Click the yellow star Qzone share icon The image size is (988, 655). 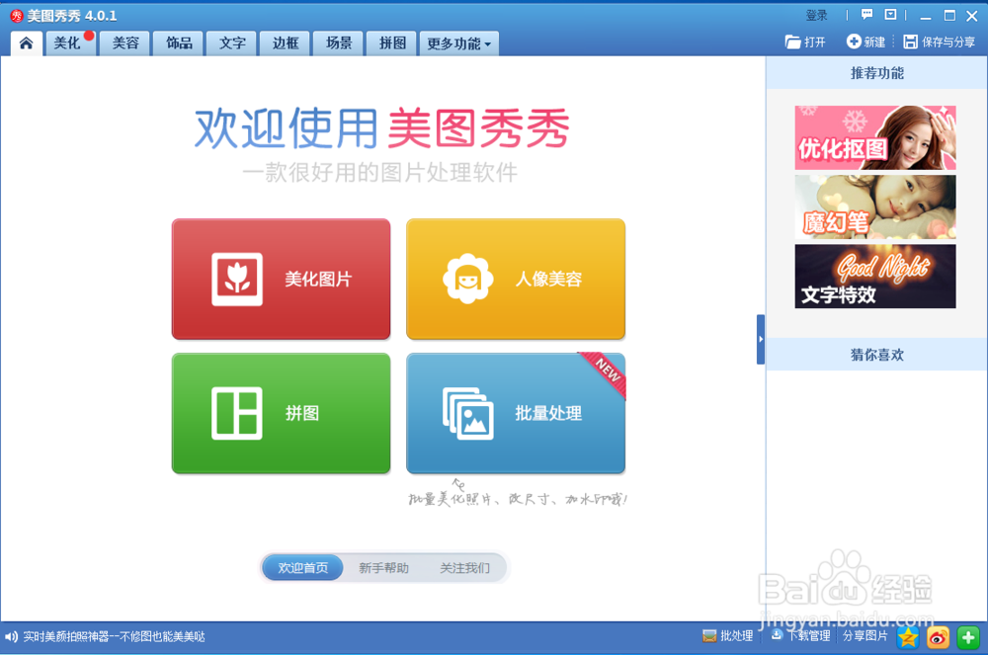click(x=908, y=637)
